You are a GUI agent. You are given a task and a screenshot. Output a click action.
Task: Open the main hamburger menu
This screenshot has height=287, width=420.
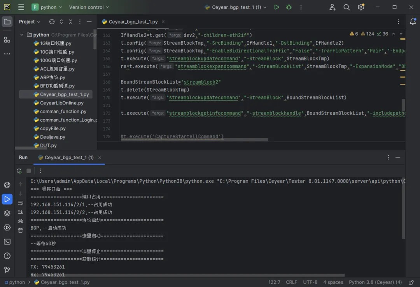[21, 7]
